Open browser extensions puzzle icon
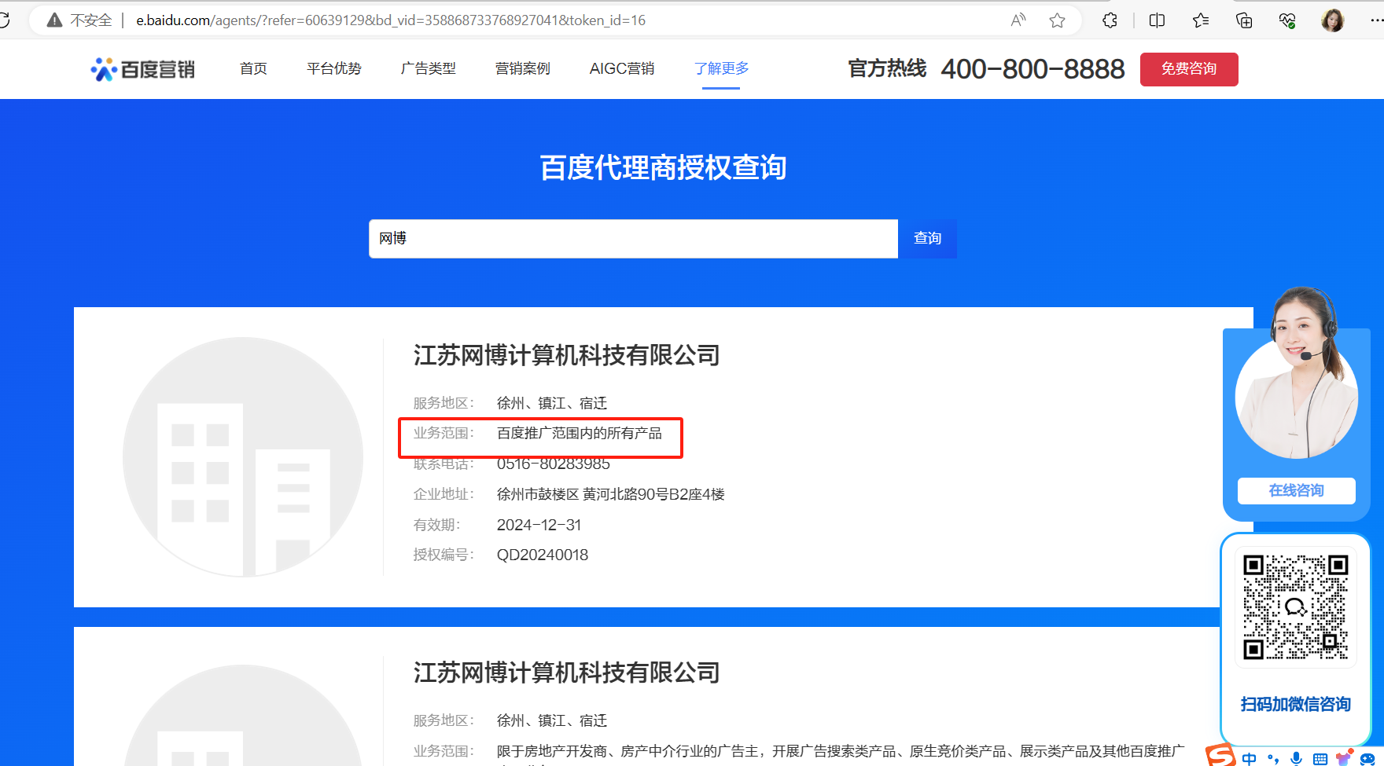The image size is (1384, 766). click(1110, 20)
